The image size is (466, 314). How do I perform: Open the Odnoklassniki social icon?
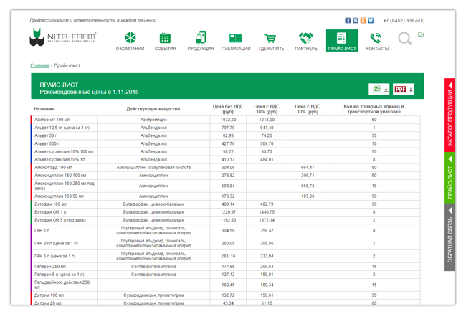click(363, 21)
